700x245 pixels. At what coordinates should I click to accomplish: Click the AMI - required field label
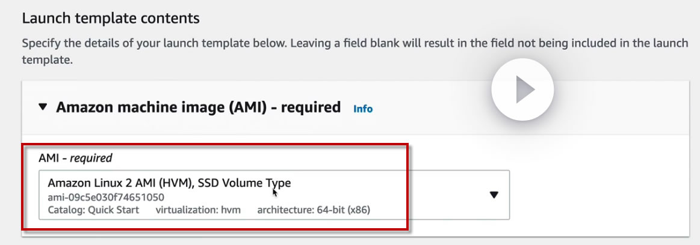75,159
